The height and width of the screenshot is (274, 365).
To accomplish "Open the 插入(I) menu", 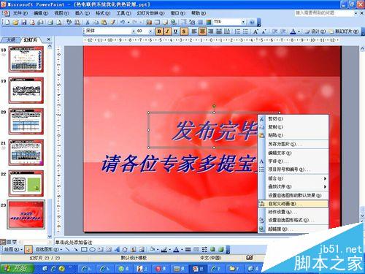I will pos(82,12).
